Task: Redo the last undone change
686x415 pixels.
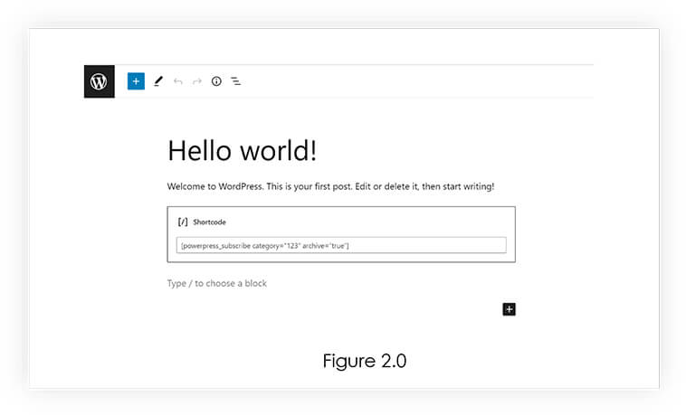Action: pyautogui.click(x=197, y=81)
